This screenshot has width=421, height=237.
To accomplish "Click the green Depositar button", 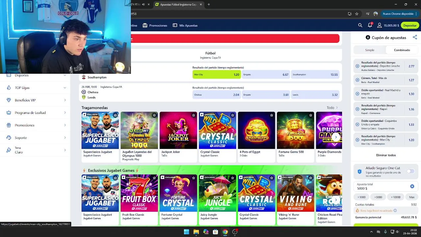I will 410,25.
